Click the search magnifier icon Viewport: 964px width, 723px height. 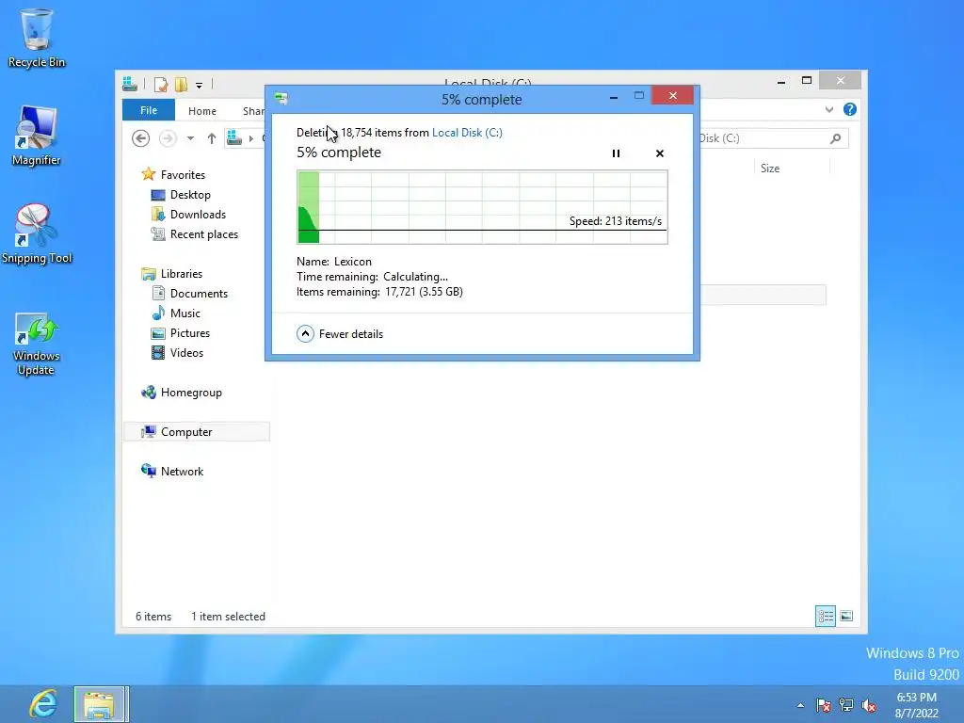[835, 138]
